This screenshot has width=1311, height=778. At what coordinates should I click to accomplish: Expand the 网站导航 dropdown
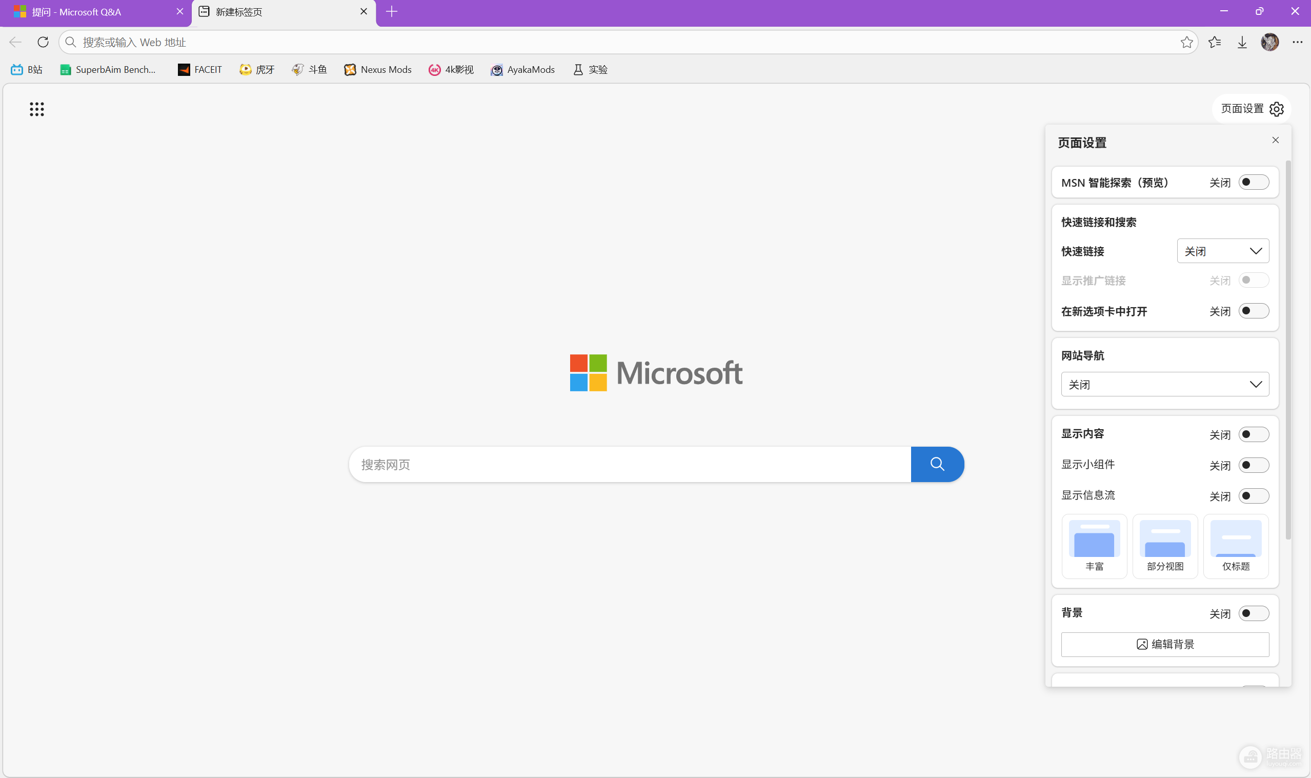[1165, 384]
